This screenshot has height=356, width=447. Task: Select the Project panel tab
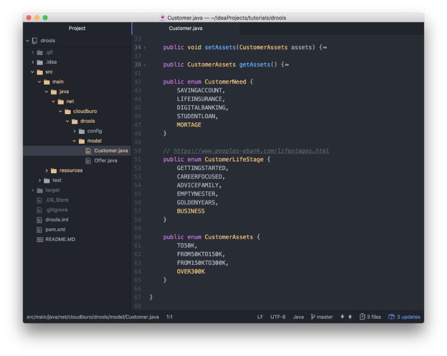tap(77, 29)
